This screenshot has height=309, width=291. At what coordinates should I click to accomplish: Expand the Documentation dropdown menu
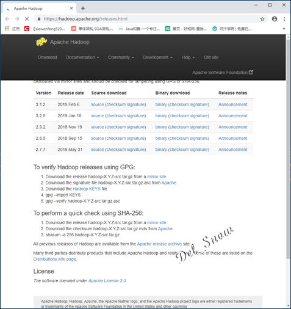coord(82,57)
